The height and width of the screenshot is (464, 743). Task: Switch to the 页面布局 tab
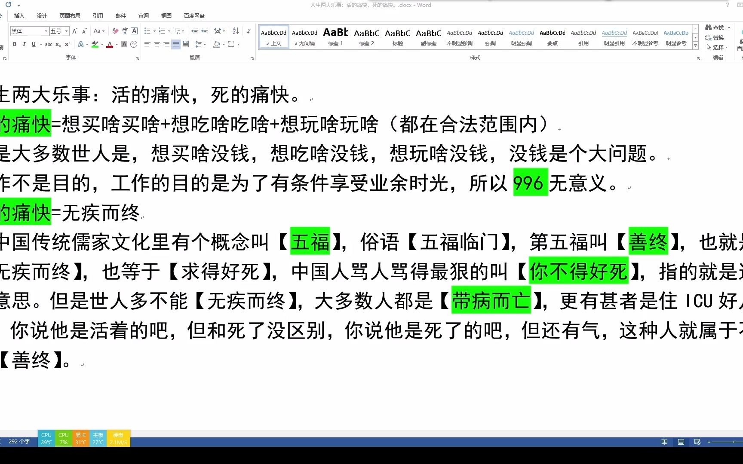click(70, 16)
